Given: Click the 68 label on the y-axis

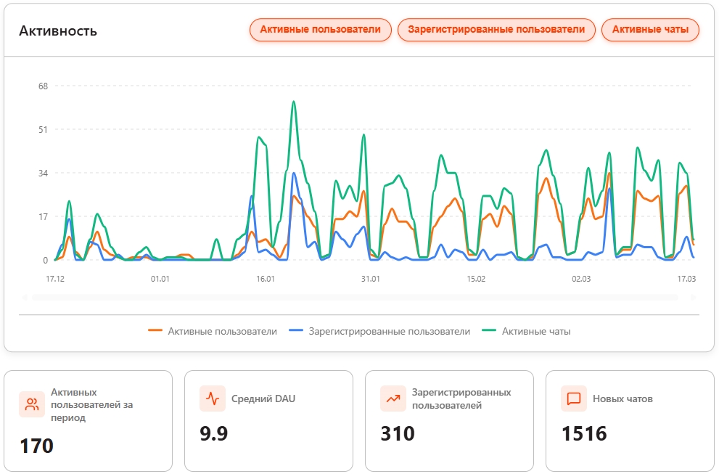Looking at the screenshot, I should point(43,86).
